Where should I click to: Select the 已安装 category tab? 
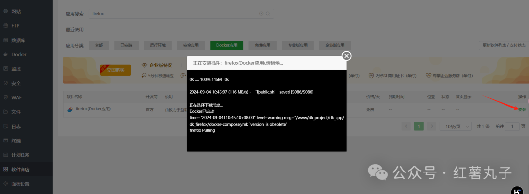tap(126, 45)
